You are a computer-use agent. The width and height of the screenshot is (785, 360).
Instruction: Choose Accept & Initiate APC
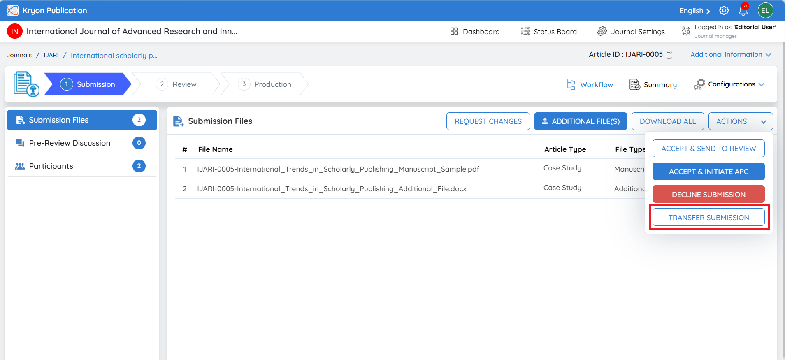708,172
